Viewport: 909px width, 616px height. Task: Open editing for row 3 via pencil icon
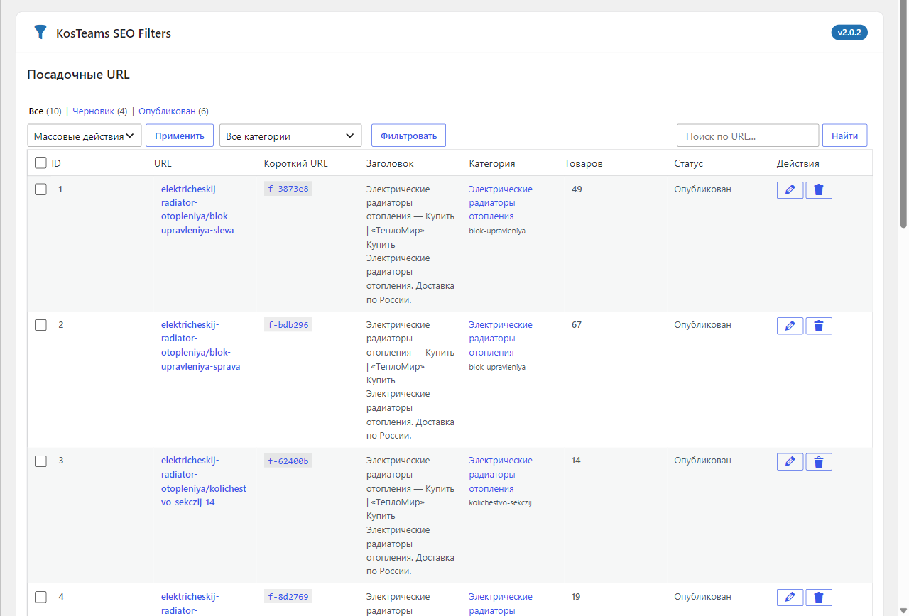click(x=790, y=462)
